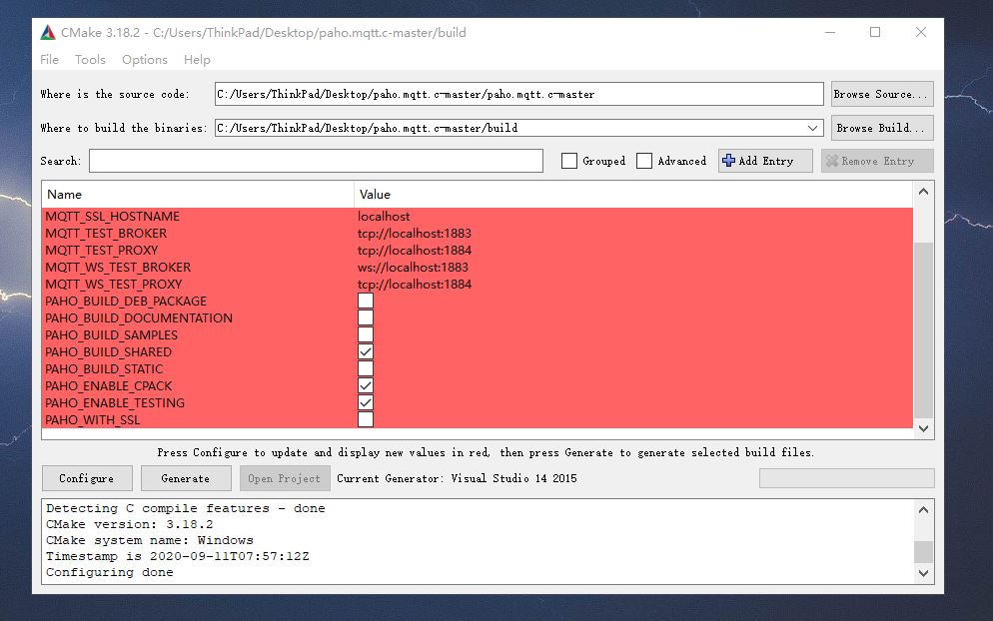Click the Generate button

[x=186, y=478]
